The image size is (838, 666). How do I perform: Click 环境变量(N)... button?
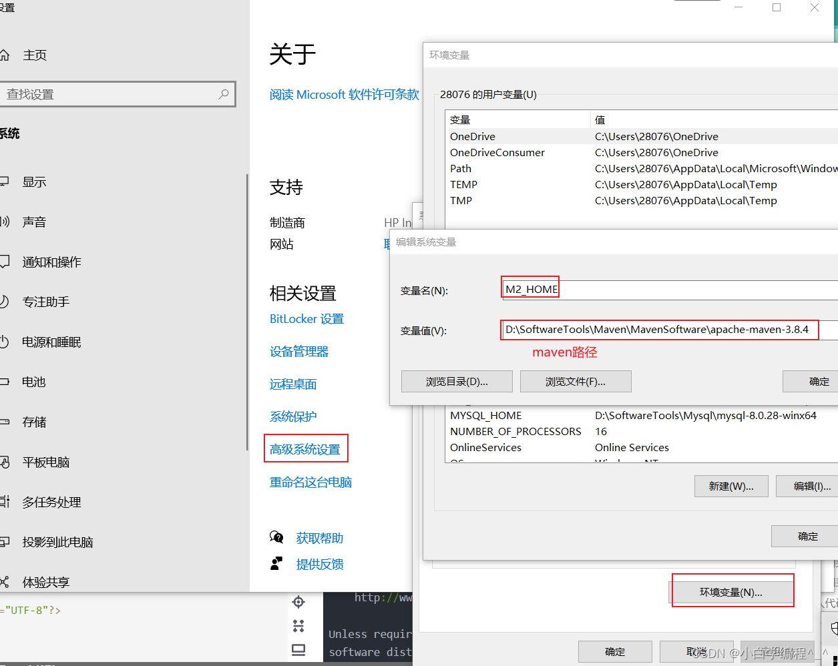click(731, 592)
